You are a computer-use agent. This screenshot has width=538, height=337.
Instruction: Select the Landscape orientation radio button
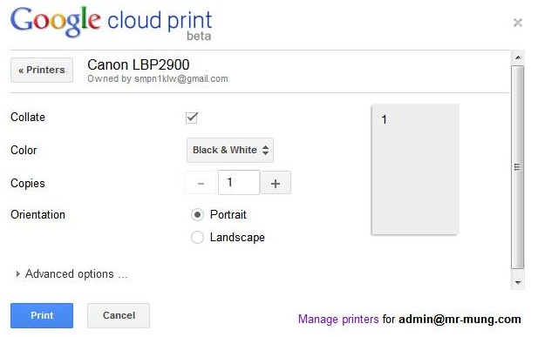pos(197,237)
